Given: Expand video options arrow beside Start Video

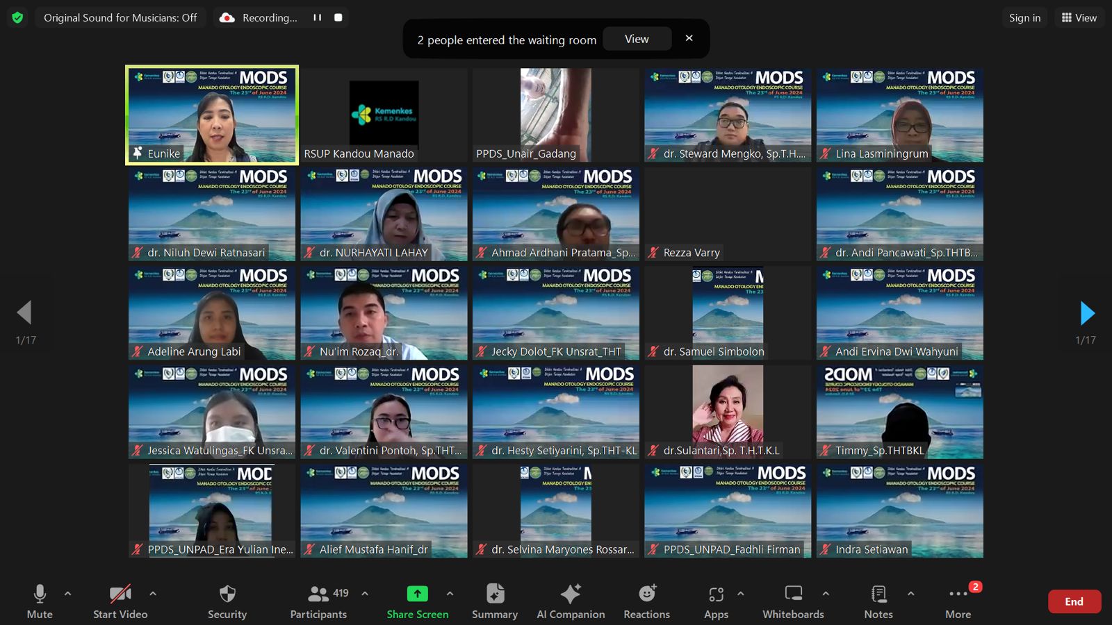Looking at the screenshot, I should [x=153, y=594].
